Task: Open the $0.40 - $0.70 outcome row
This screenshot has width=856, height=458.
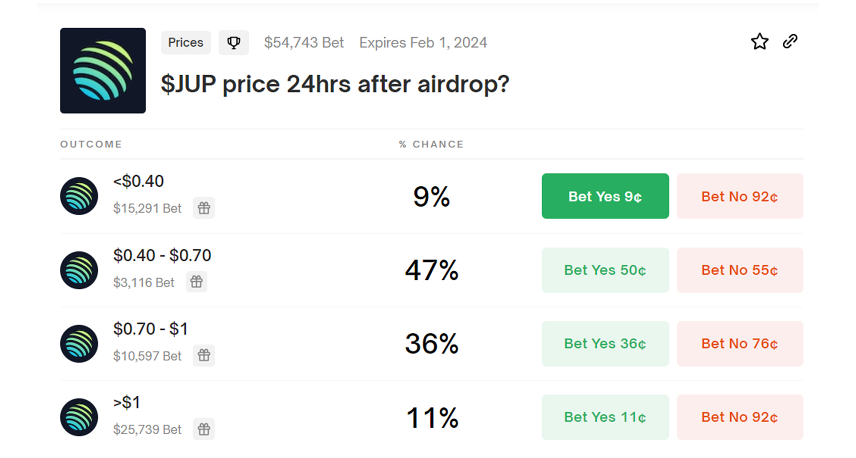Action: tap(162, 256)
